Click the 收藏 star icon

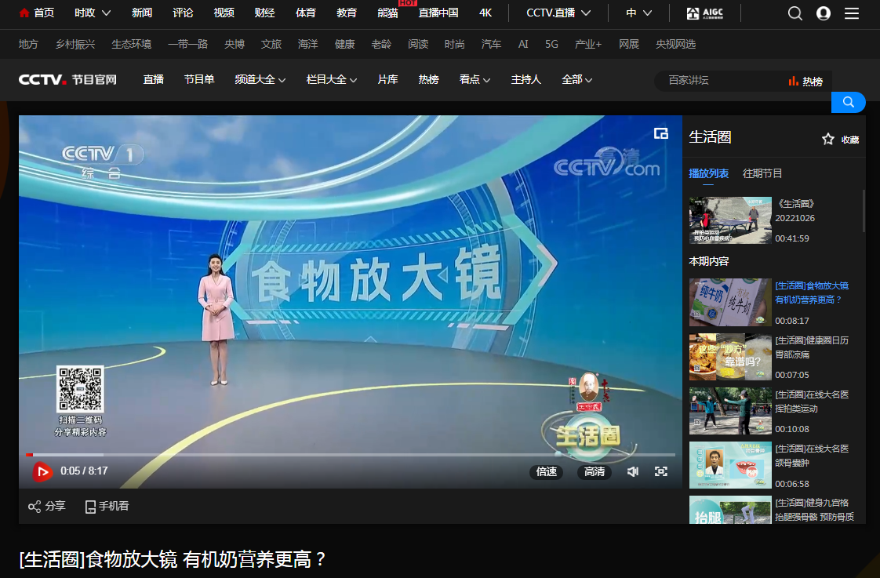coord(827,139)
